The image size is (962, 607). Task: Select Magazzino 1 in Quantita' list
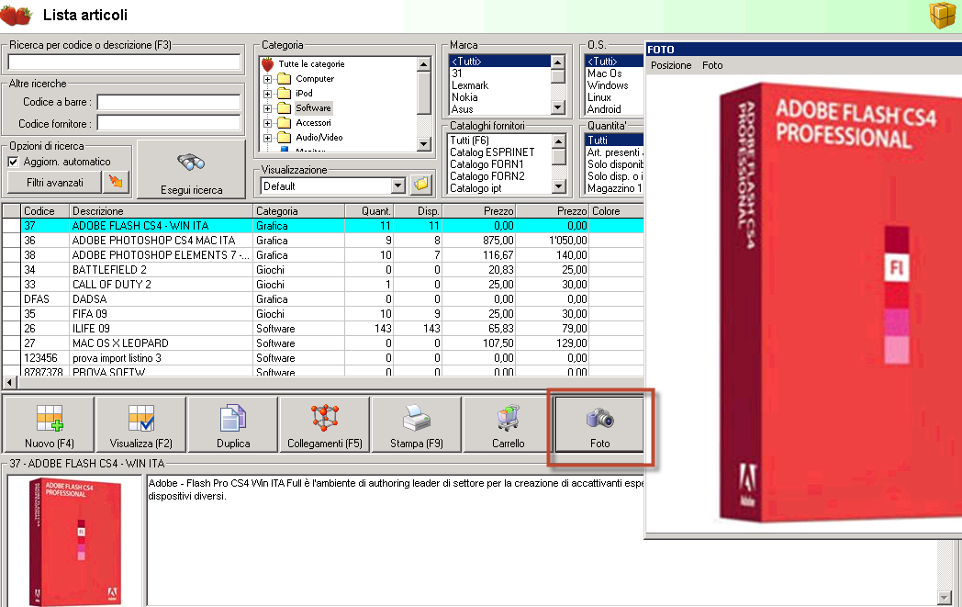[615, 188]
